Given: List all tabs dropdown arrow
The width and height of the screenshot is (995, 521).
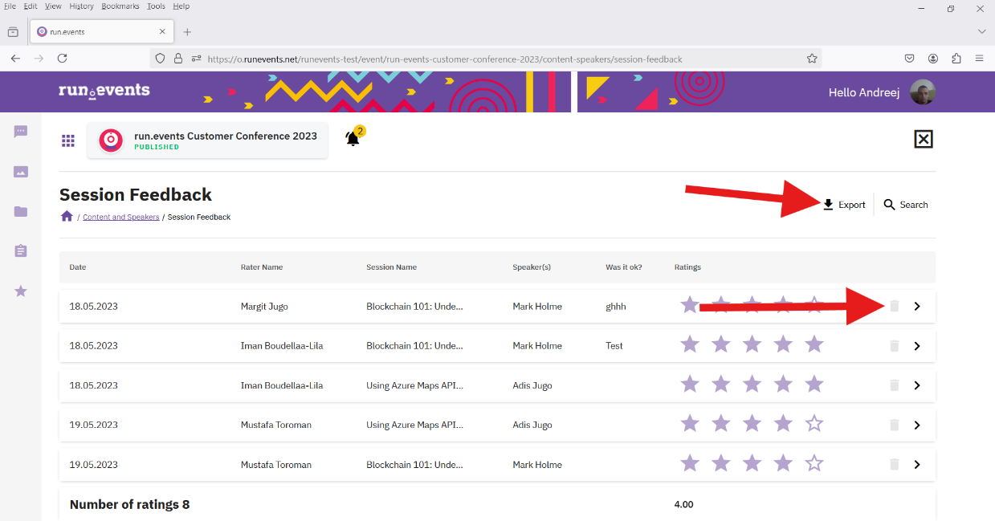Looking at the screenshot, I should [x=981, y=31].
